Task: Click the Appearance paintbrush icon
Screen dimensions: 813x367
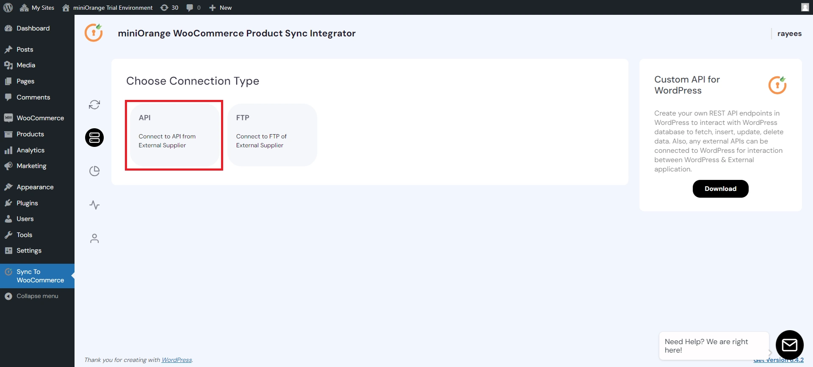Action: 8,187
